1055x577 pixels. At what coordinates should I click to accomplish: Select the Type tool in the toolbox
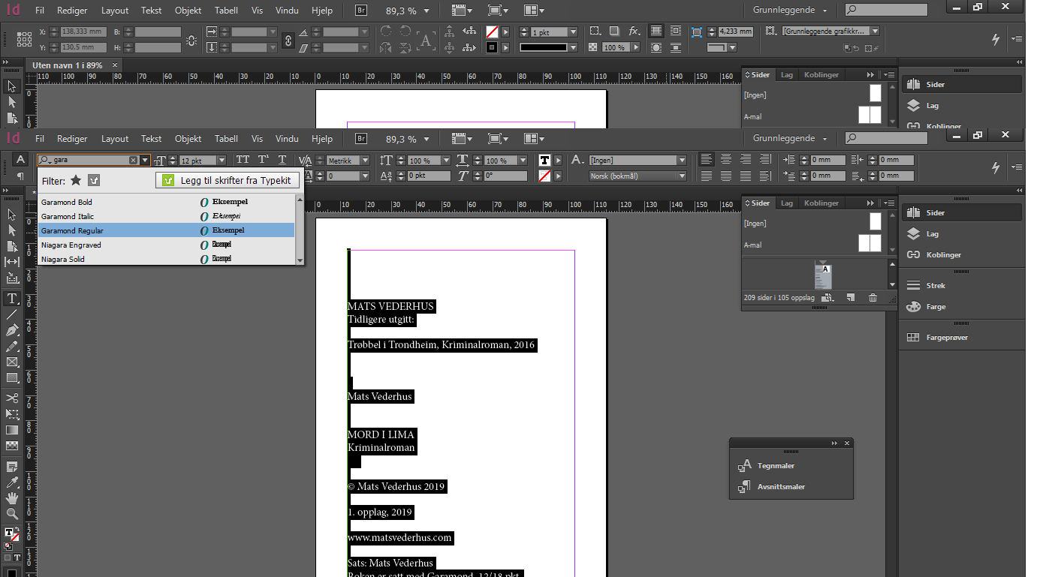[x=12, y=299]
